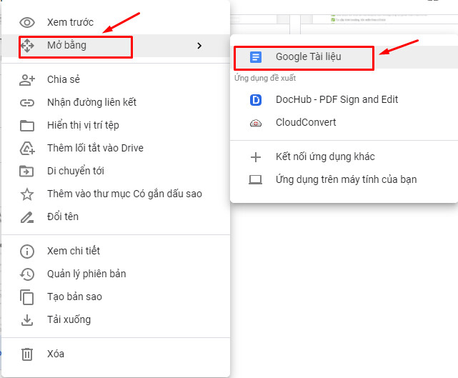The height and width of the screenshot is (378, 458).
Task: Select Chia sẻ in the context menu
Action: (116, 80)
